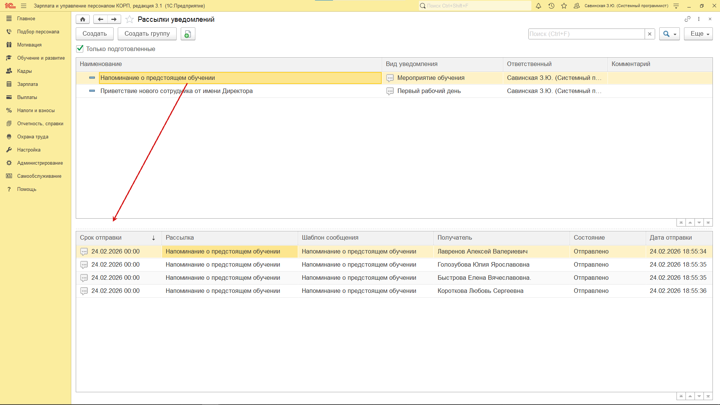Open Кадры section in sidebar
Screen dimensions: 720x405
[24, 71]
